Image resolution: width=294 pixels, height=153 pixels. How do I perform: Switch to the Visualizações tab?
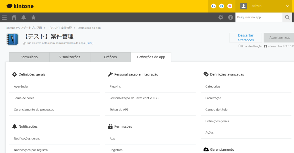[x=70, y=57]
